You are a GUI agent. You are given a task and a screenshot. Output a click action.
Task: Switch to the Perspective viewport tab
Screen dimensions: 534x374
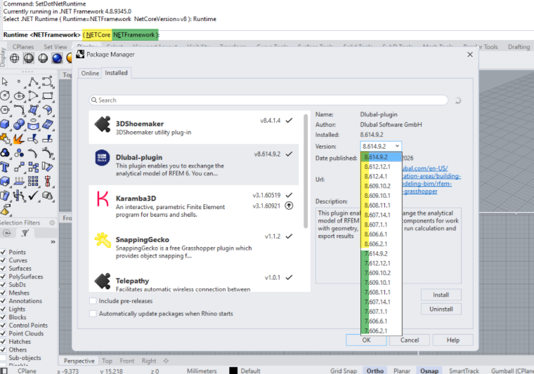tap(79, 361)
